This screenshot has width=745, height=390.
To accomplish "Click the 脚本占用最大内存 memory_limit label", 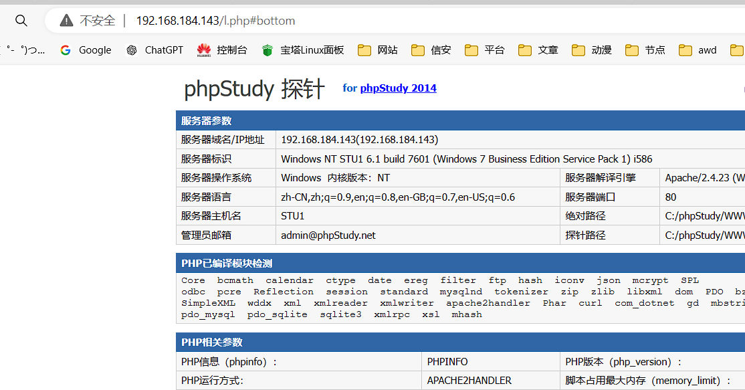I will (x=648, y=381).
